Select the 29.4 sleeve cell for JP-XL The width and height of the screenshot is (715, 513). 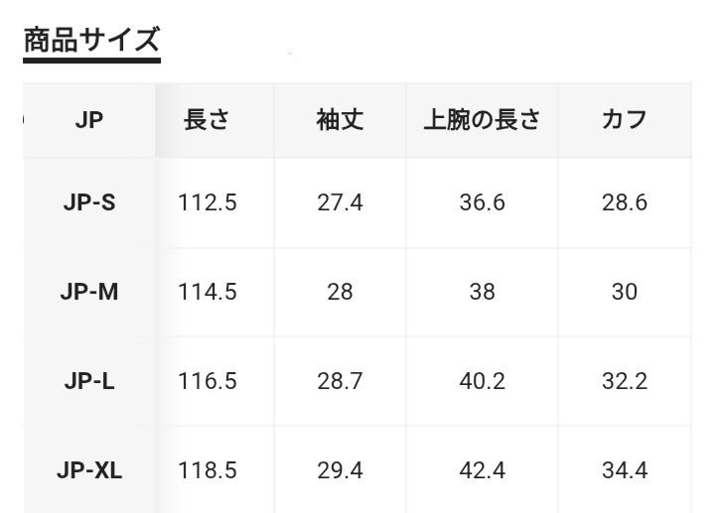(341, 470)
